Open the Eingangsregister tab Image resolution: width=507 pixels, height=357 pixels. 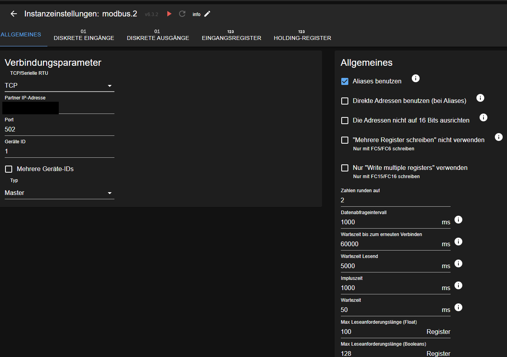tap(231, 35)
